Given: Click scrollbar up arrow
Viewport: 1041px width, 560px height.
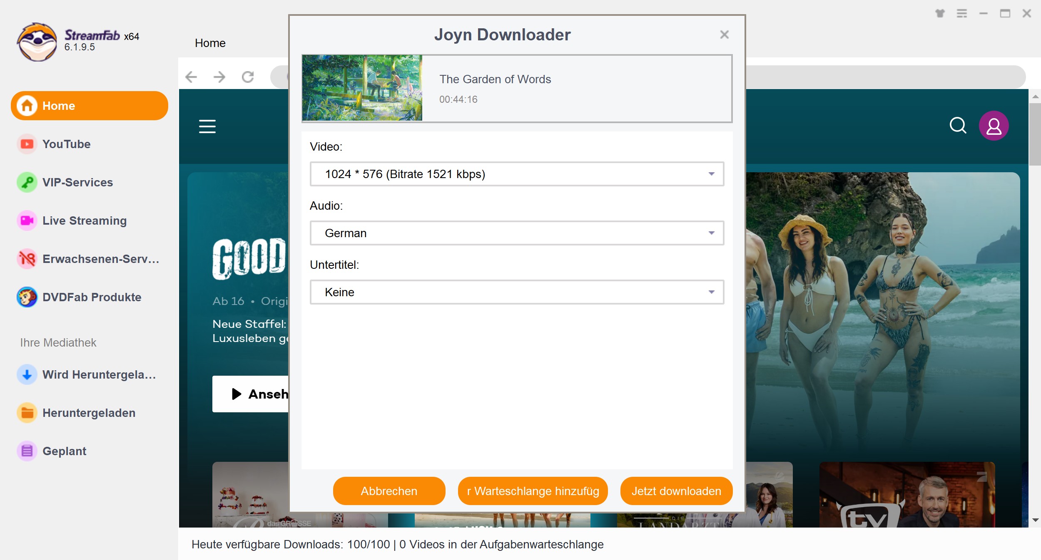Looking at the screenshot, I should [x=1035, y=97].
